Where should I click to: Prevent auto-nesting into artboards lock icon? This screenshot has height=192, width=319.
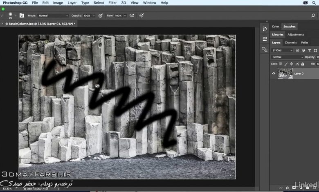pos(297,64)
